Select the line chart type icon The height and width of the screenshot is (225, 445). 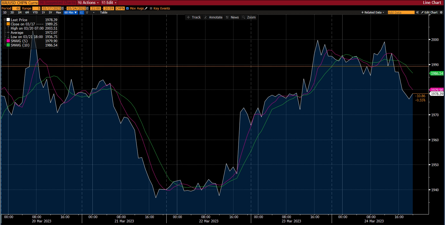pos(82,12)
